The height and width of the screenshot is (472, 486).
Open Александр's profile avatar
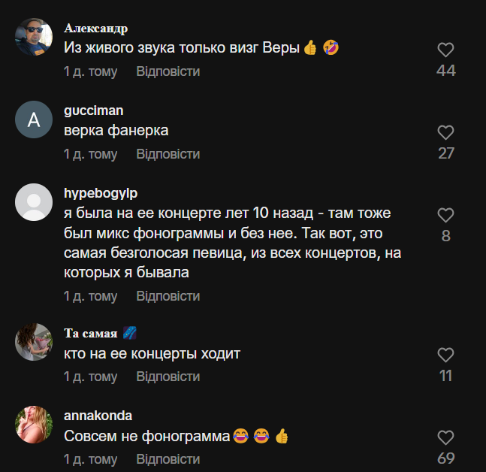pos(34,38)
